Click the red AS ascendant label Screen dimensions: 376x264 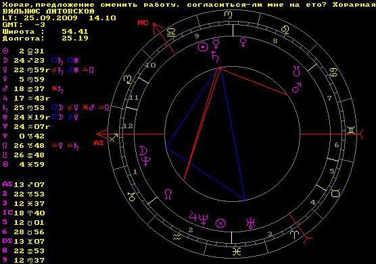click(99, 143)
